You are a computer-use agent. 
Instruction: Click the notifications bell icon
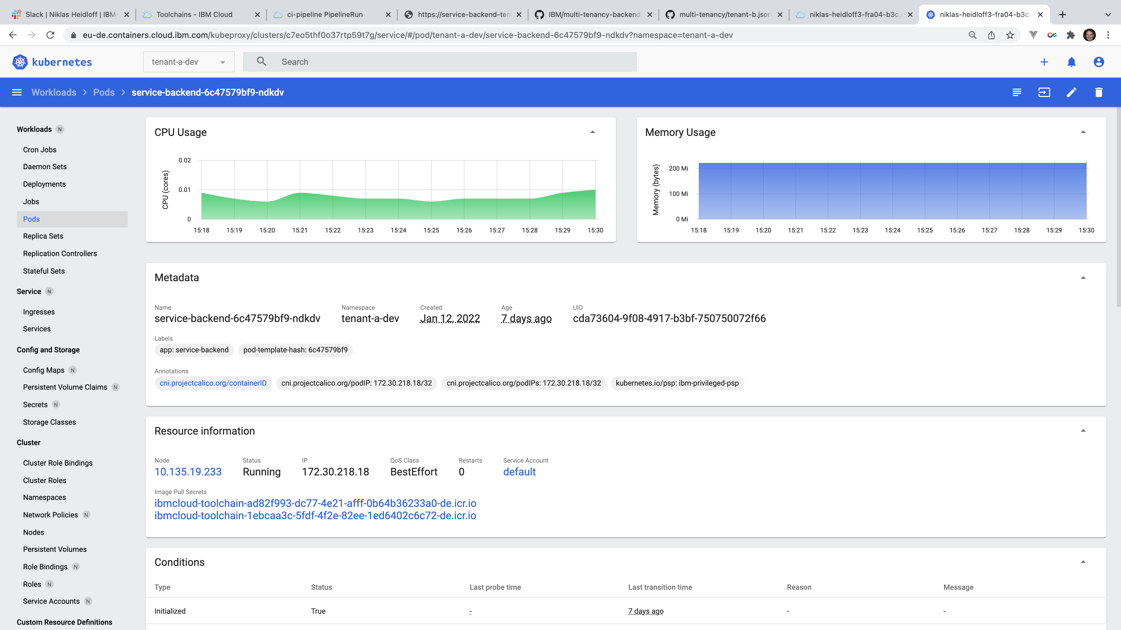click(1071, 62)
